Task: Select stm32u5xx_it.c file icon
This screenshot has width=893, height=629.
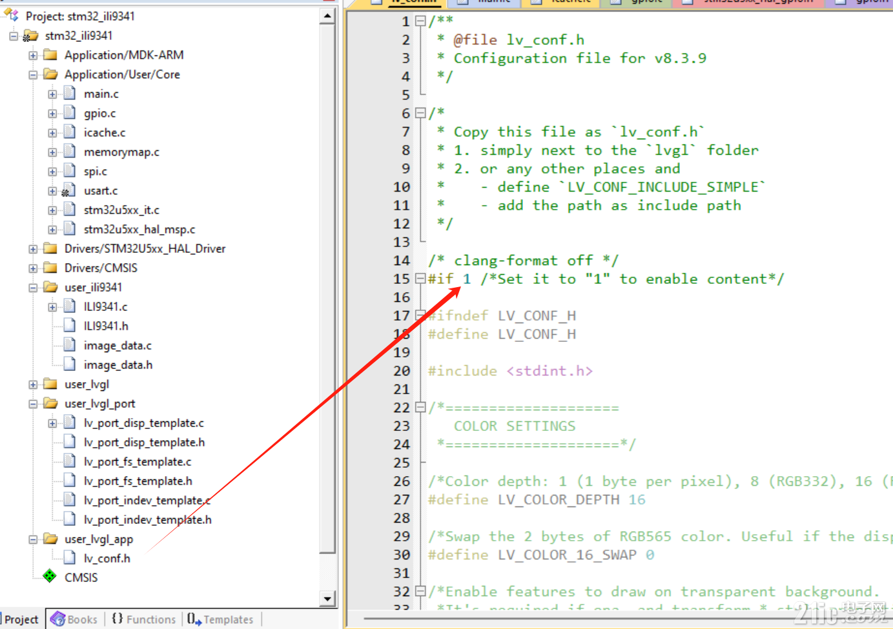Action: pos(70,210)
